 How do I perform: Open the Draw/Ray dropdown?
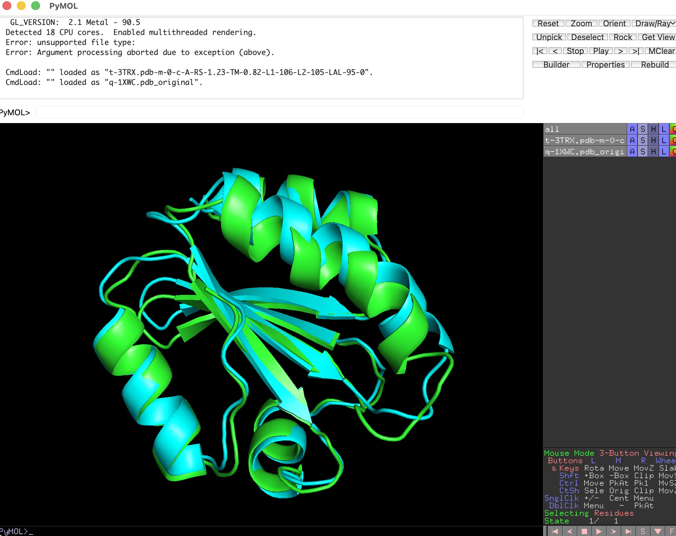(x=654, y=23)
